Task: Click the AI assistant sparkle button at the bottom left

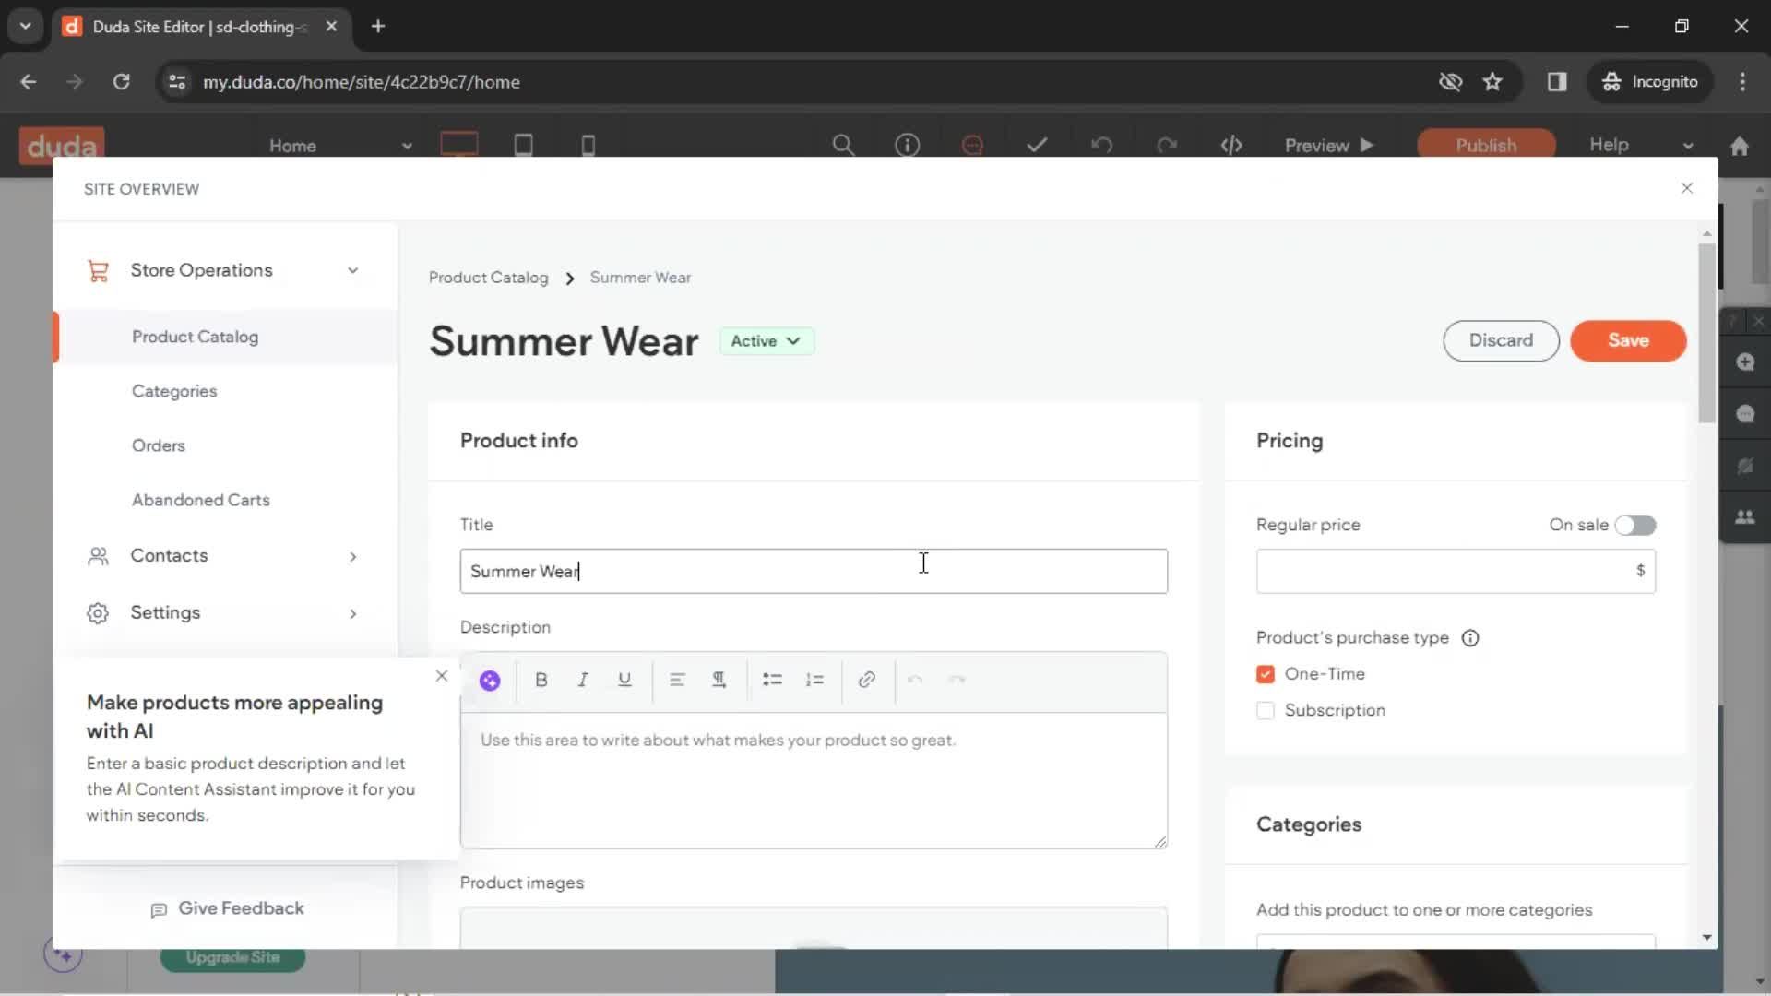Action: (64, 955)
